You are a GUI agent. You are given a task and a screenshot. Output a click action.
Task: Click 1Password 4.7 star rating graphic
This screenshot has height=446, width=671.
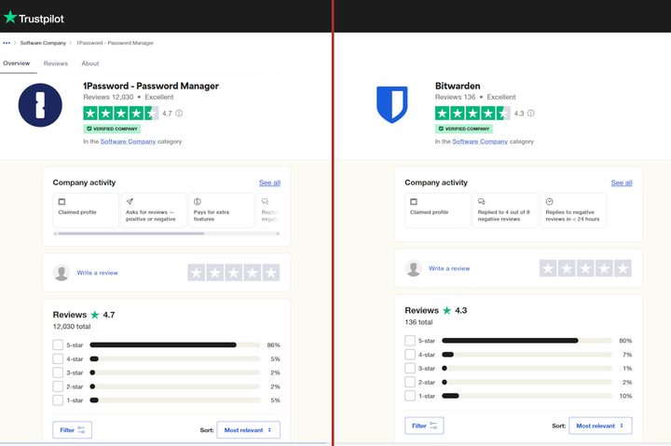120,114
